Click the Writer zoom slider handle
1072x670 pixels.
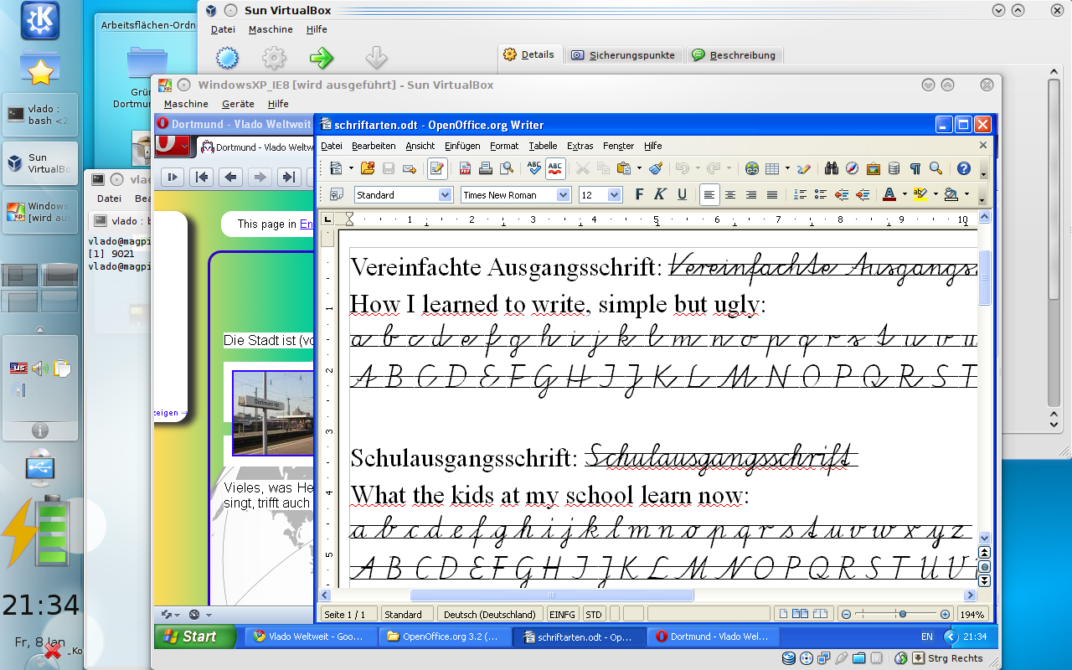coord(902,615)
